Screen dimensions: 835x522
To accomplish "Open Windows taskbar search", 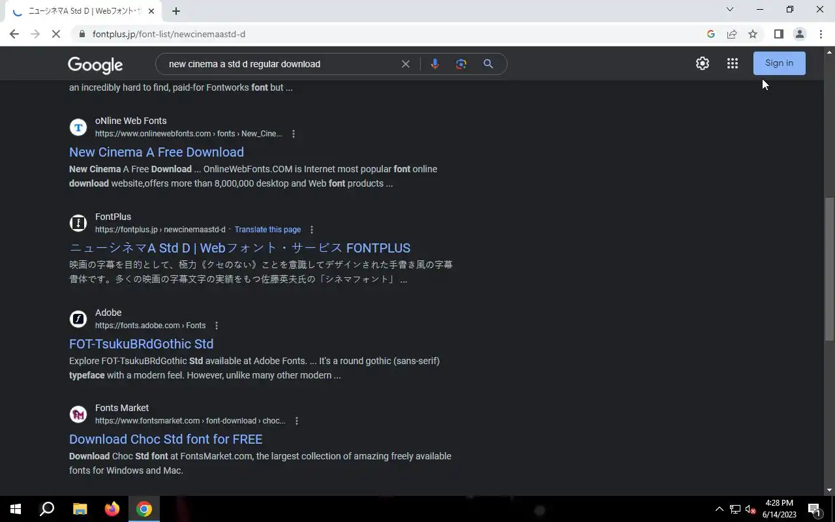I will (47, 509).
